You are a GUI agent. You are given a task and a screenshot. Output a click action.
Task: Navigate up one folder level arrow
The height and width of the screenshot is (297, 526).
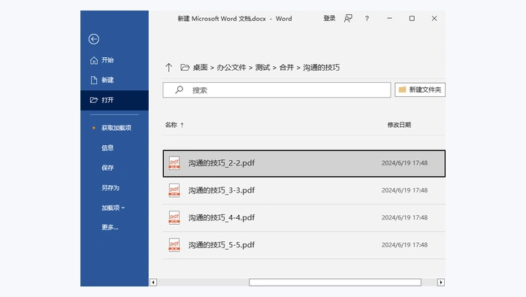tap(169, 68)
